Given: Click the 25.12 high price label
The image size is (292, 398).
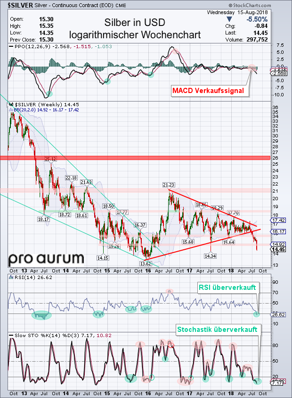Looking at the screenshot, I should 50,159.
